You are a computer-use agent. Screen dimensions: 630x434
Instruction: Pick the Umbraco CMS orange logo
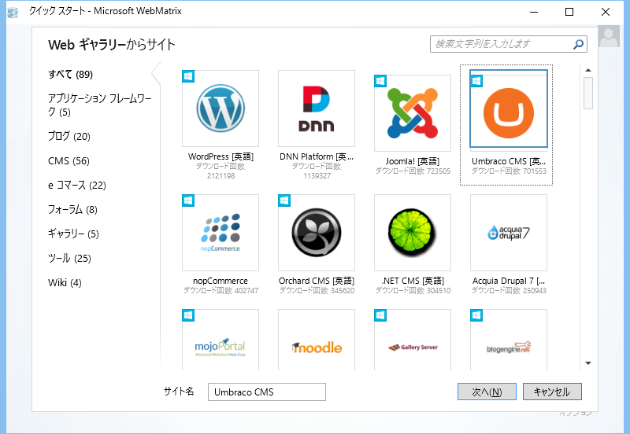click(509, 113)
